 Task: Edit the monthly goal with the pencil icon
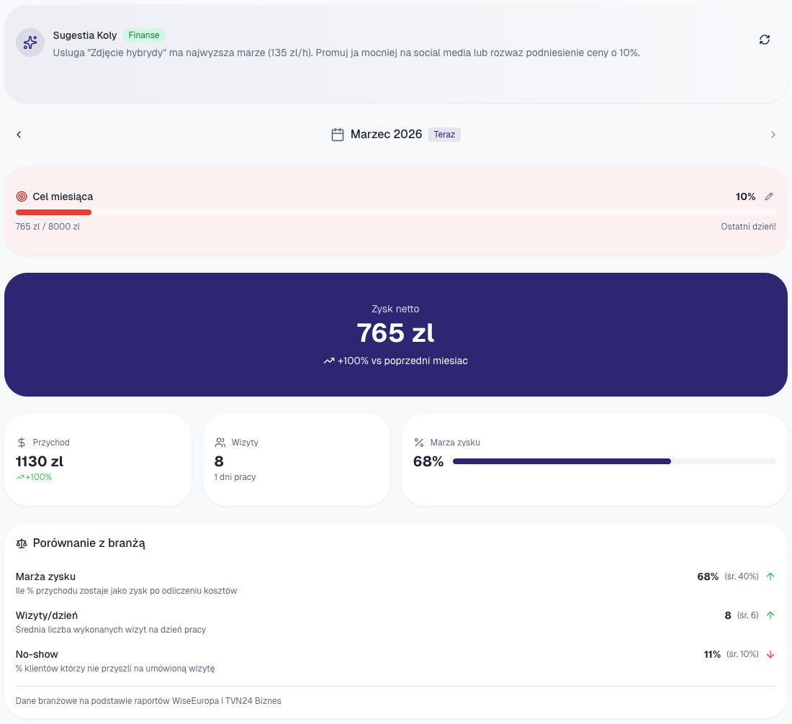pos(769,196)
